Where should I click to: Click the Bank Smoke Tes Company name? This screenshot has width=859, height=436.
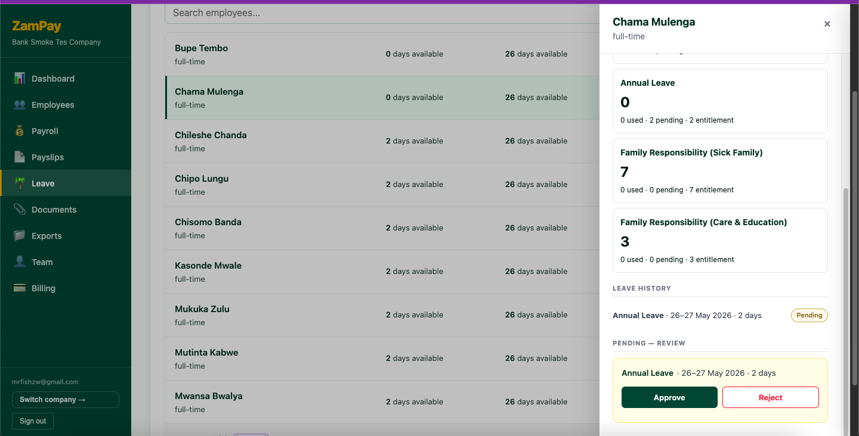[x=57, y=42]
